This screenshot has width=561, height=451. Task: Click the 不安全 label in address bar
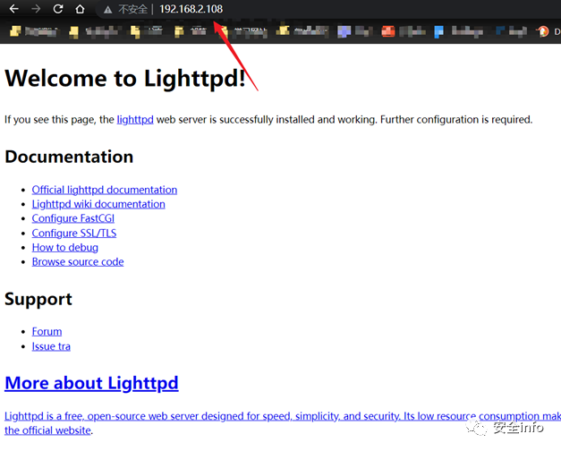132,9
